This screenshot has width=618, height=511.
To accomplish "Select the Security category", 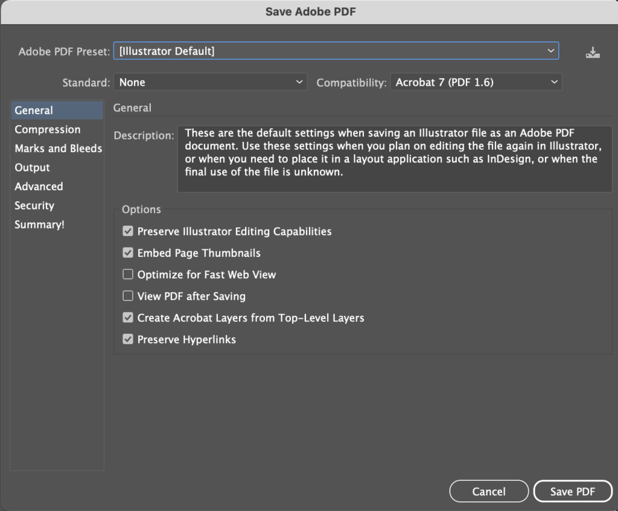I will pyautogui.click(x=57, y=205).
